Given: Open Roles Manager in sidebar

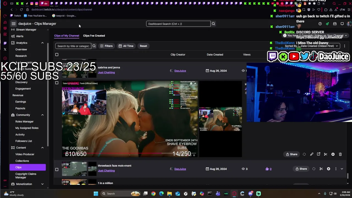Looking at the screenshot, I should 24,122.
